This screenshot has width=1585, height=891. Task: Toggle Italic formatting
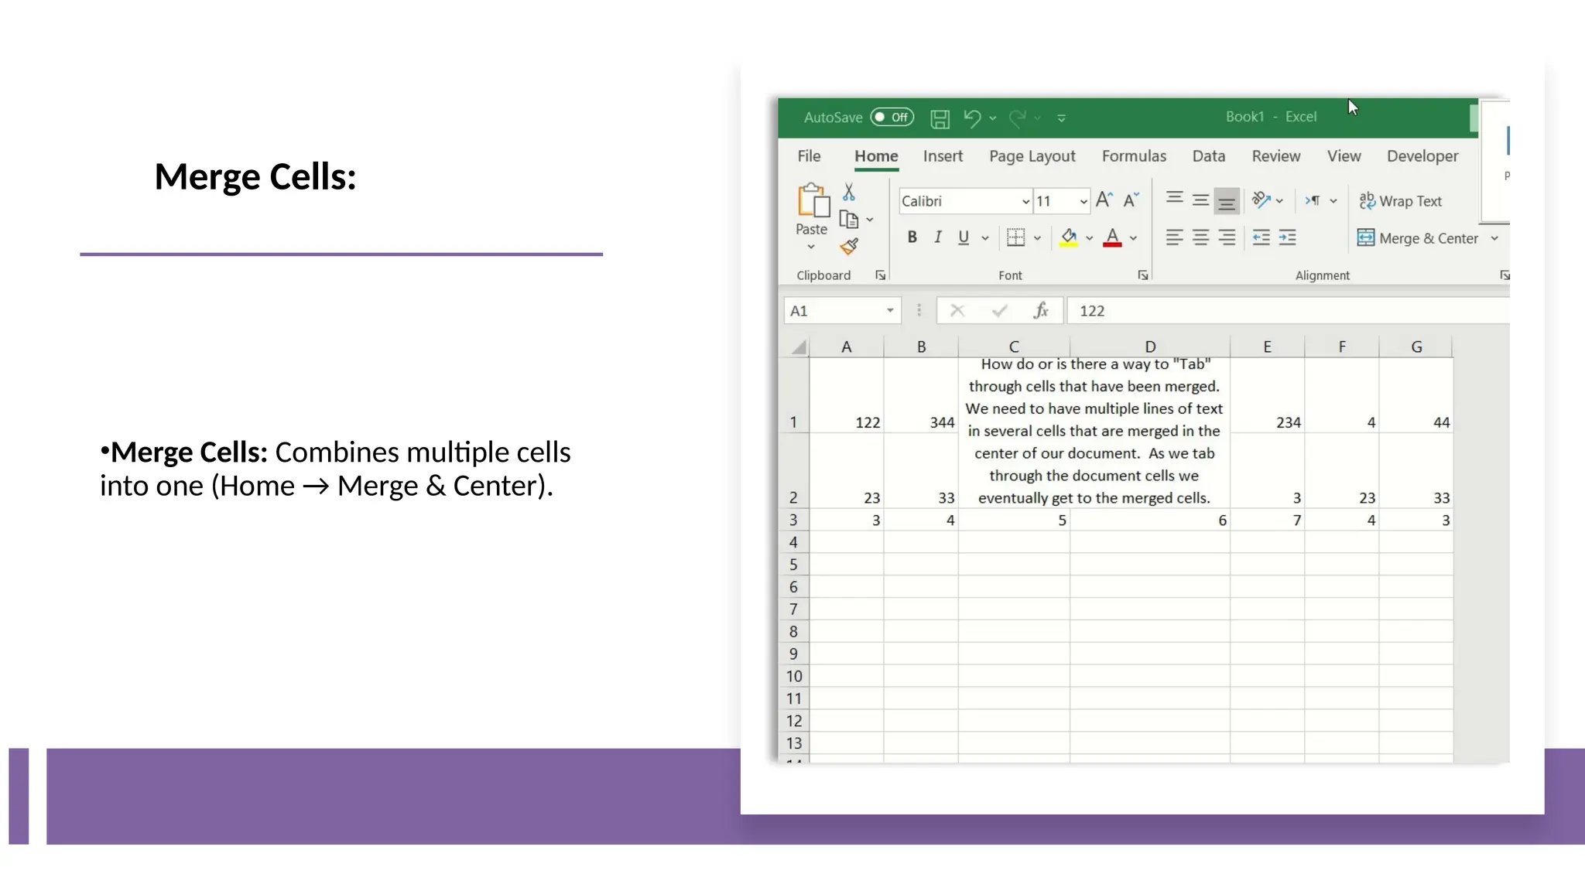938,237
